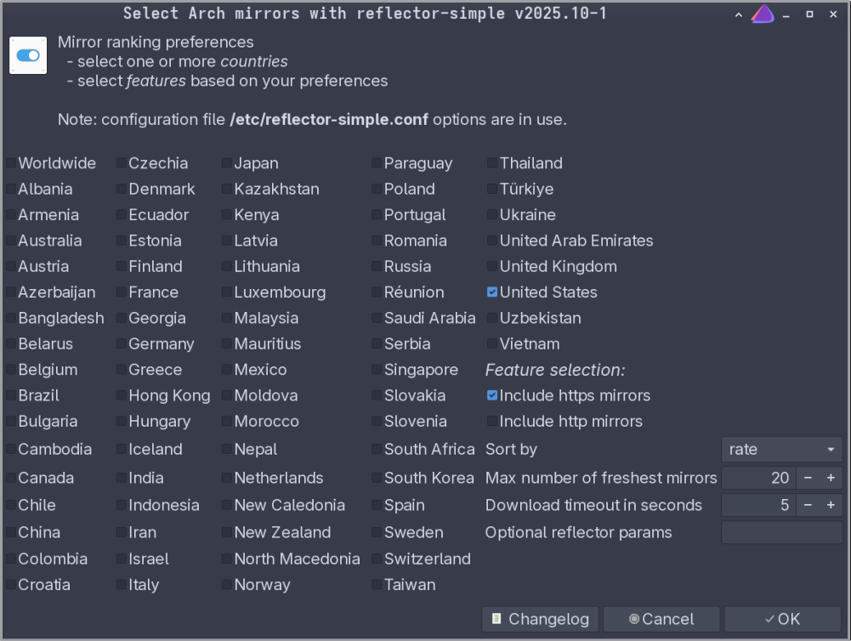The height and width of the screenshot is (641, 851).
Task: Check the Hong Kong checkbox
Action: pyautogui.click(x=122, y=395)
